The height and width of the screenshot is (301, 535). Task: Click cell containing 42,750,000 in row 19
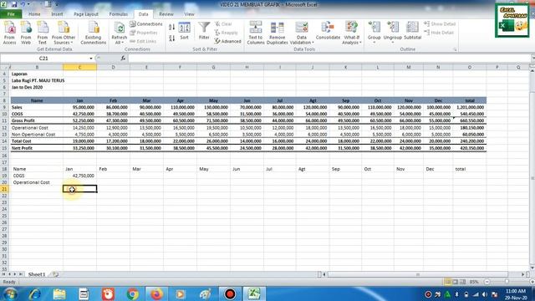point(80,176)
